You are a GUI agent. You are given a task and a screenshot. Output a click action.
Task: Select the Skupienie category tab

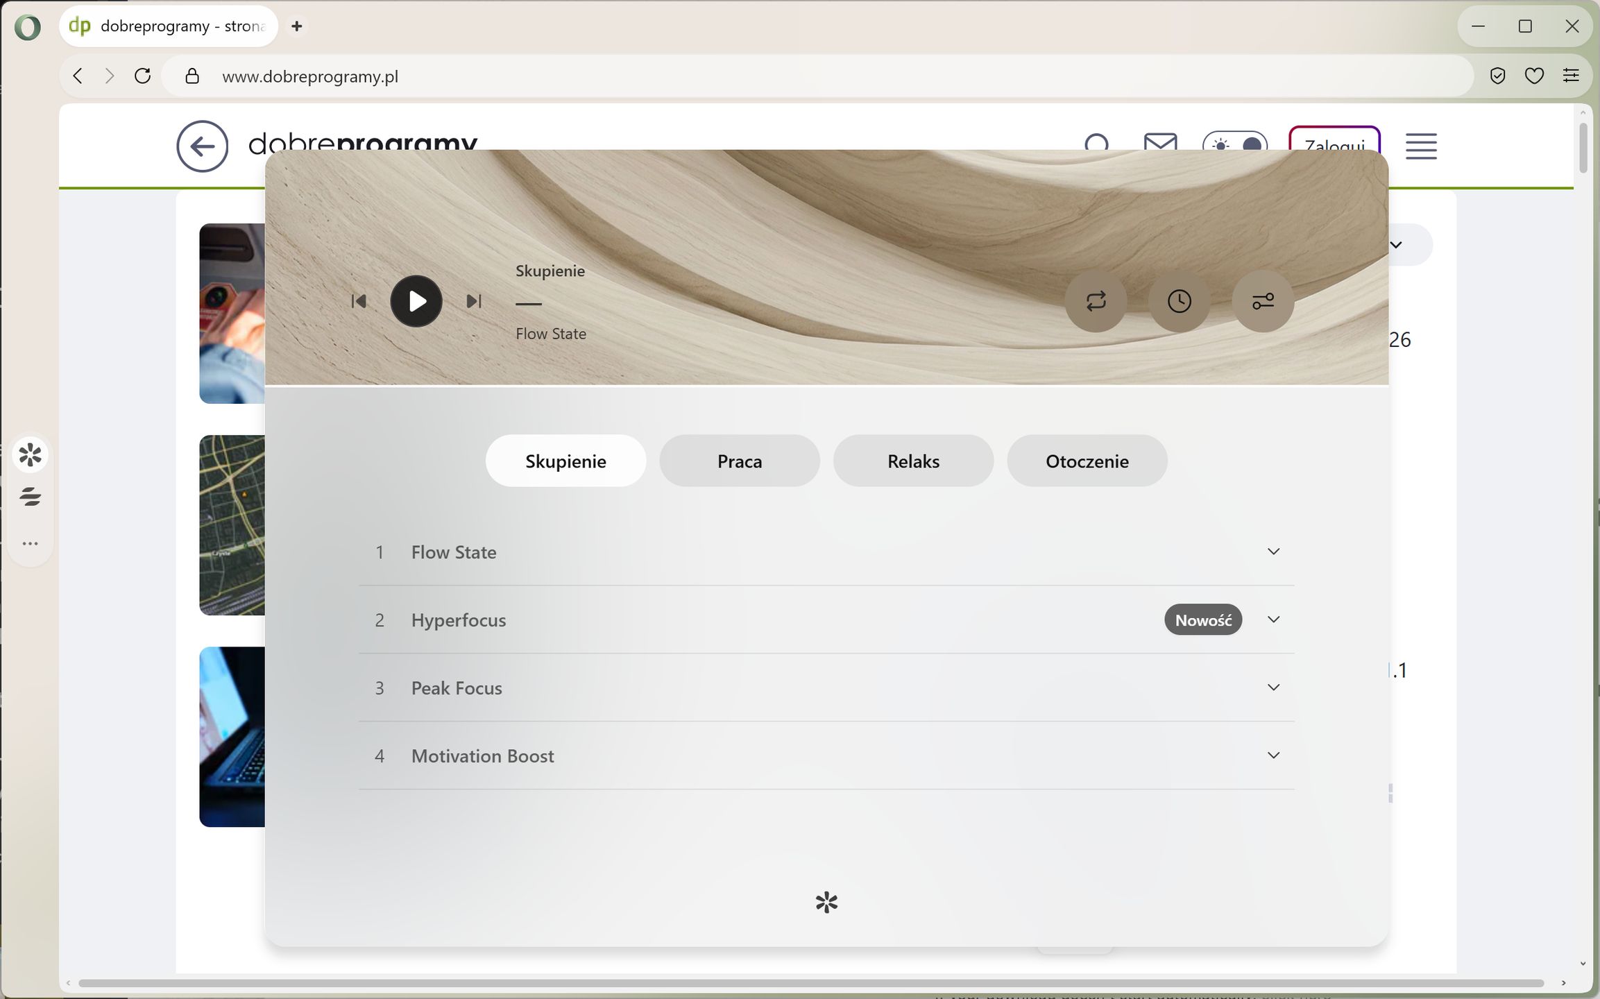pos(565,461)
